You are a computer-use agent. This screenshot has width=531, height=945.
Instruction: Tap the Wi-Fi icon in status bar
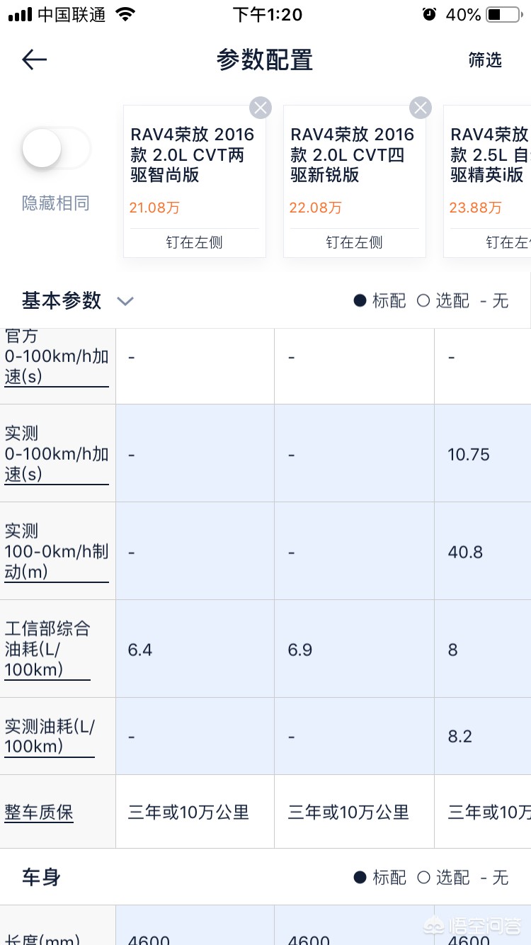[125, 14]
